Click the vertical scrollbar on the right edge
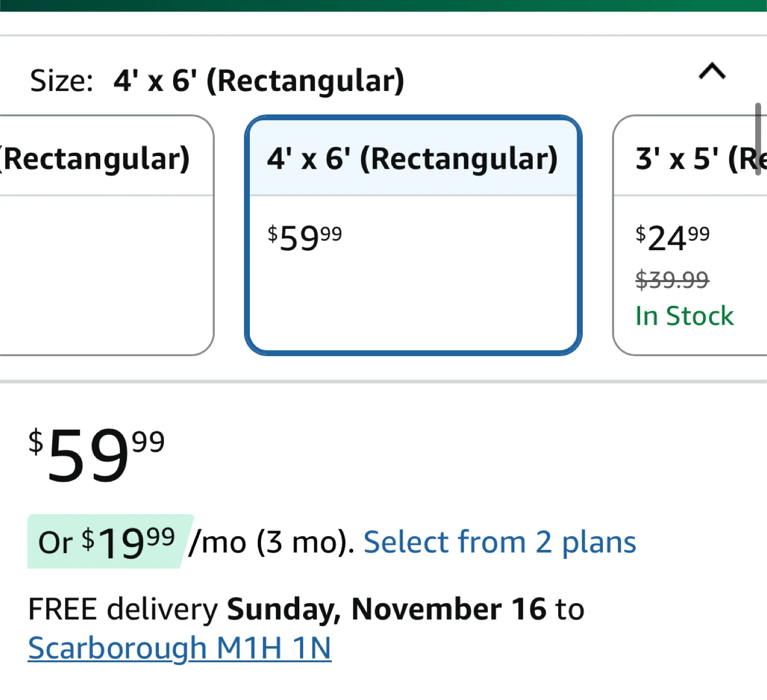This screenshot has height=700, width=767. (757, 139)
